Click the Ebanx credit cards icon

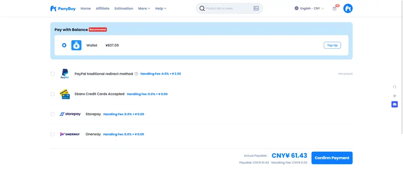click(65, 94)
